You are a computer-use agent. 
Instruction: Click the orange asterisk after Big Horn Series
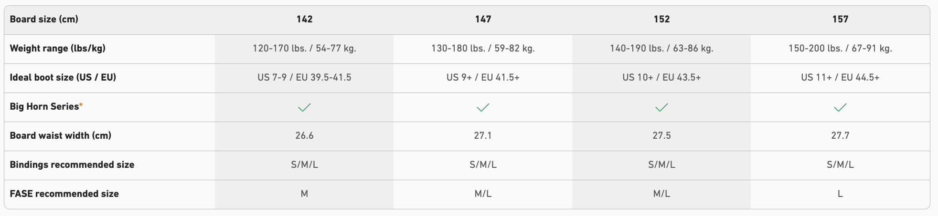click(81, 104)
